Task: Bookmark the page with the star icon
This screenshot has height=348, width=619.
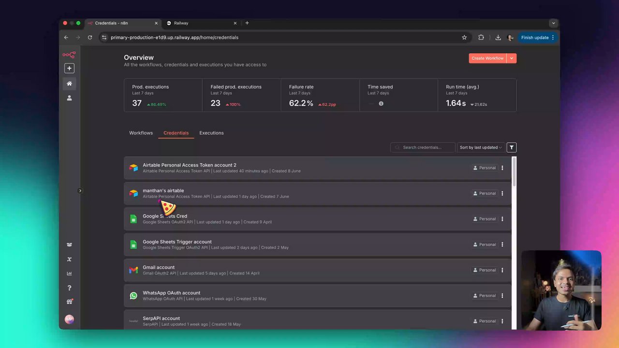Action: 464,37
